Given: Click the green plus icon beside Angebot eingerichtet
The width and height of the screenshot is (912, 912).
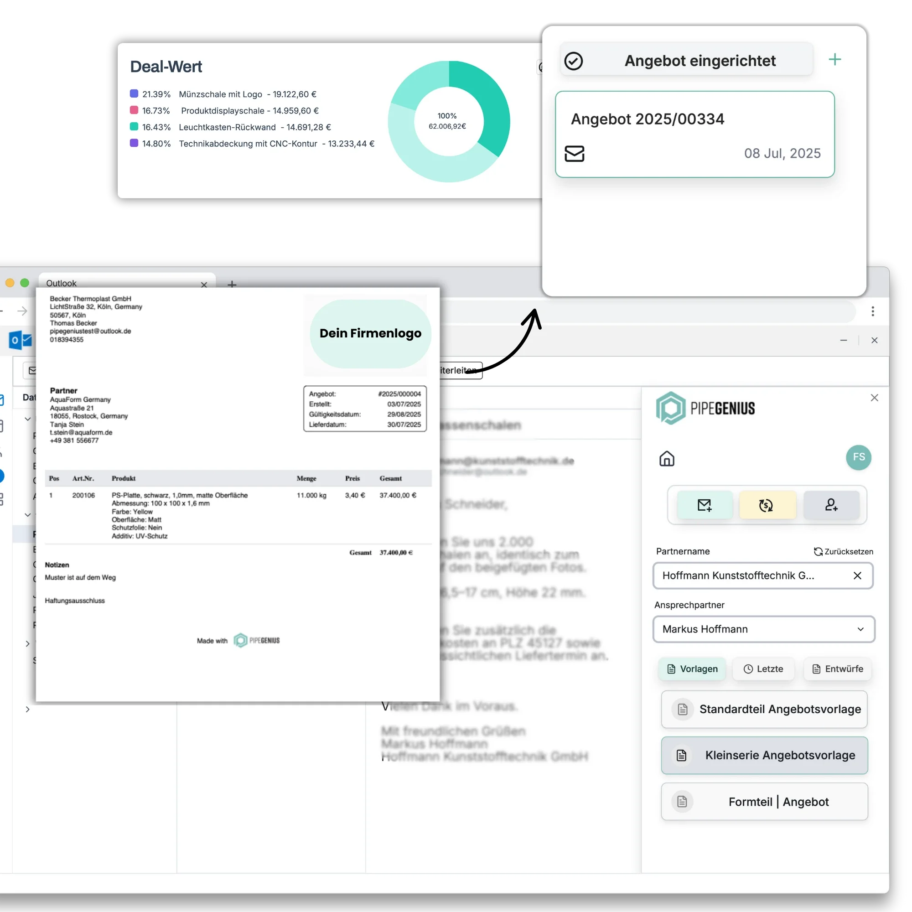Looking at the screenshot, I should (834, 59).
